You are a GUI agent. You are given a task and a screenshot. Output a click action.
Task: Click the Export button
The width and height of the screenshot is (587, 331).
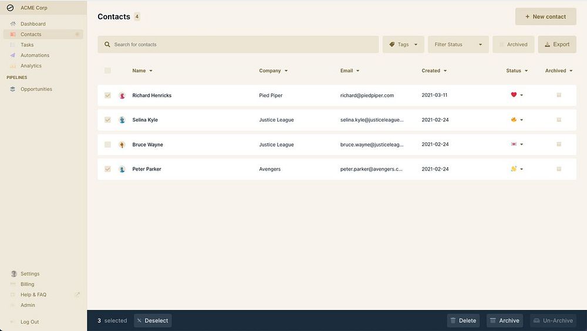(557, 45)
